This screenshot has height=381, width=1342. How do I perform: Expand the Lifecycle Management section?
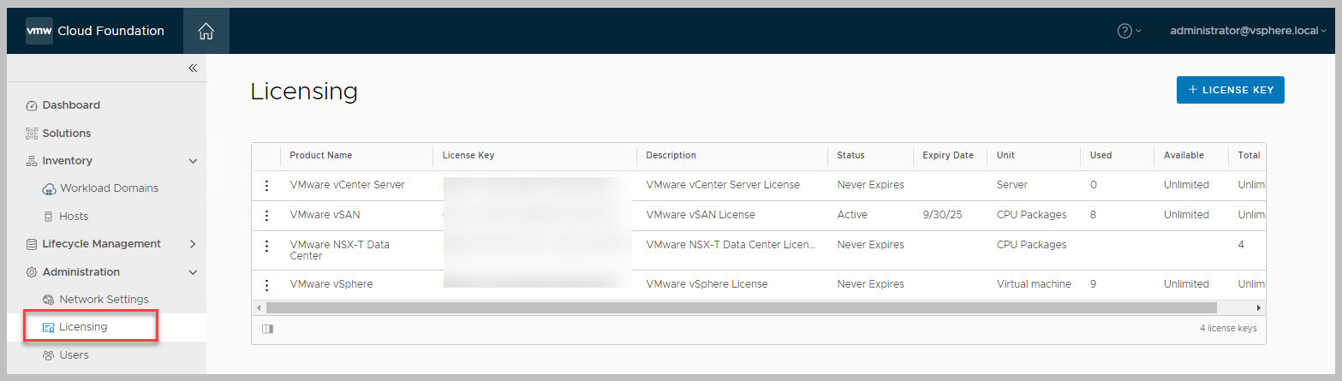(193, 244)
